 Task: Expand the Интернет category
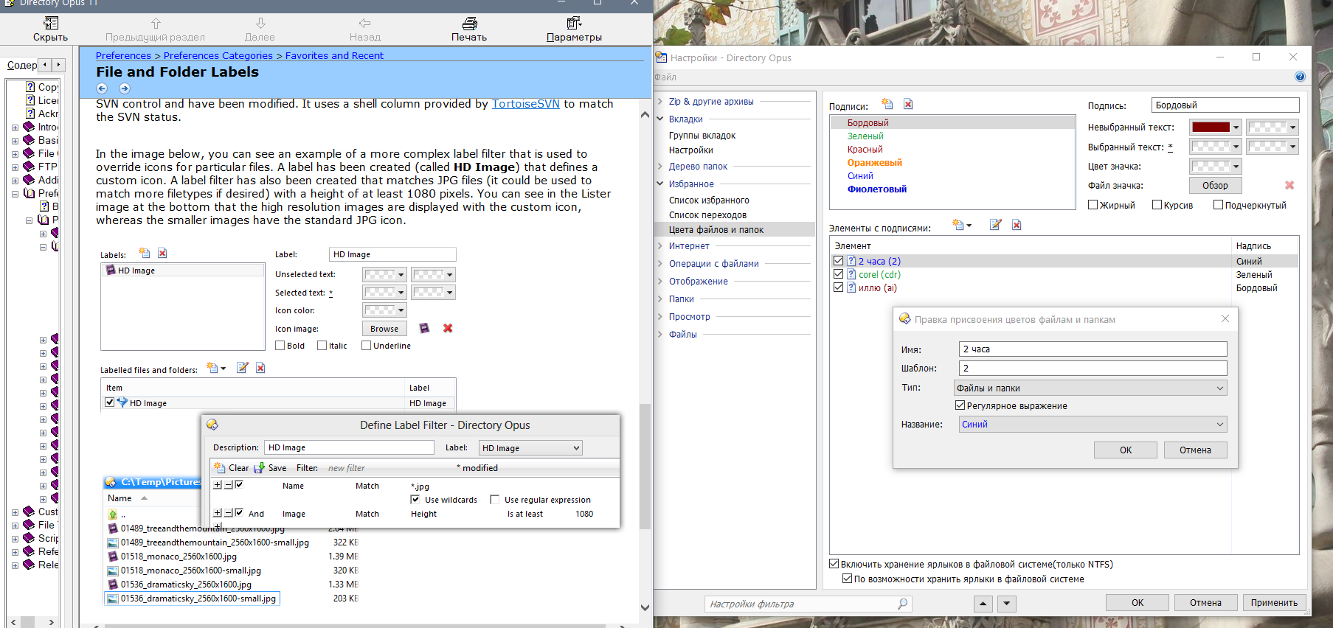tap(660, 246)
